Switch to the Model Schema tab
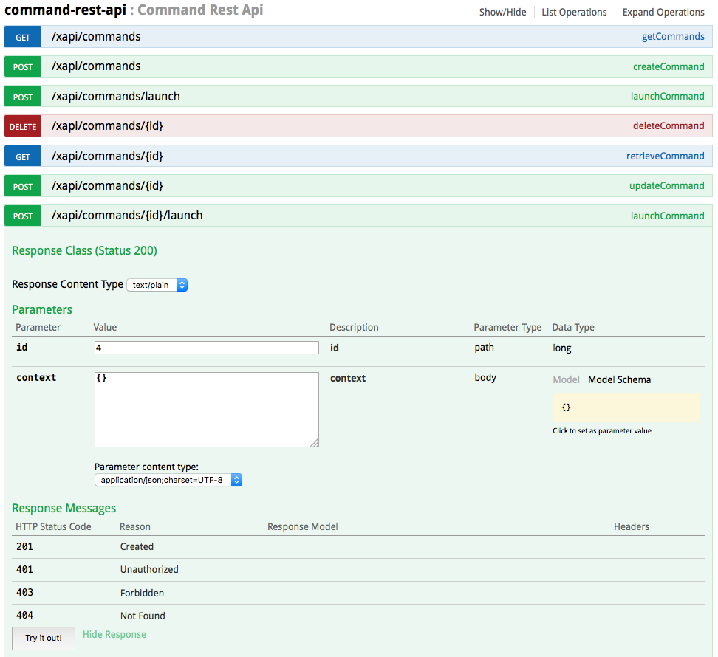Viewport: 718px width, 657px height. click(619, 379)
